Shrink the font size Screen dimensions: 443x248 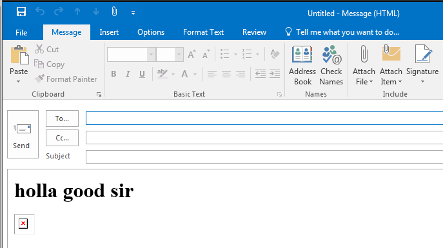[206, 54]
